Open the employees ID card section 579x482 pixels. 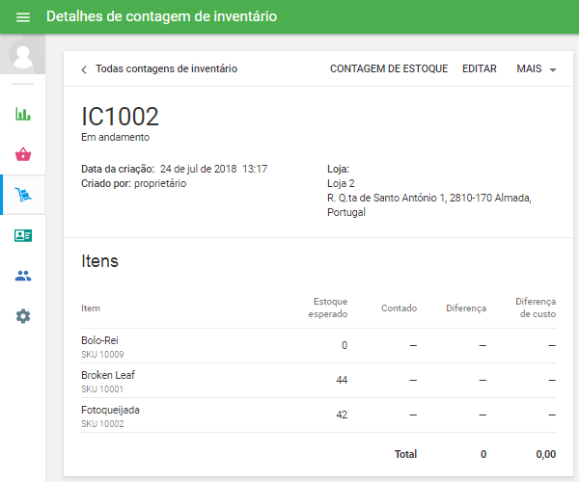(x=23, y=235)
